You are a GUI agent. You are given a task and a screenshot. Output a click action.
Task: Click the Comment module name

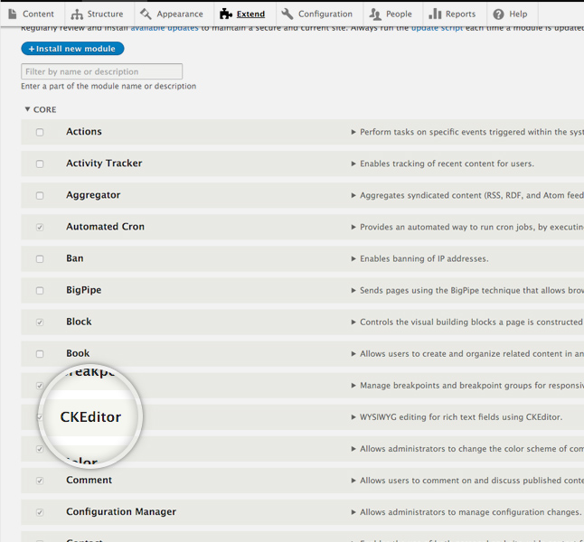tap(89, 481)
